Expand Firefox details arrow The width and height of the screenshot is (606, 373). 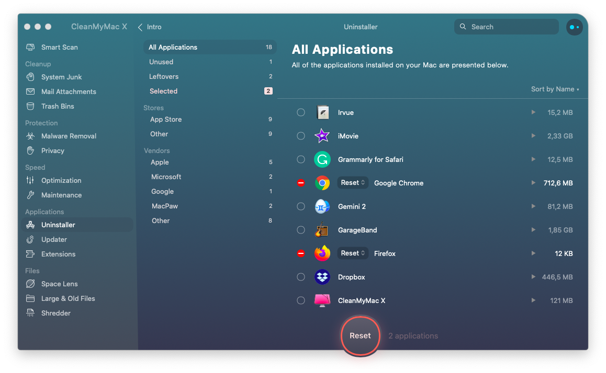pyautogui.click(x=533, y=253)
